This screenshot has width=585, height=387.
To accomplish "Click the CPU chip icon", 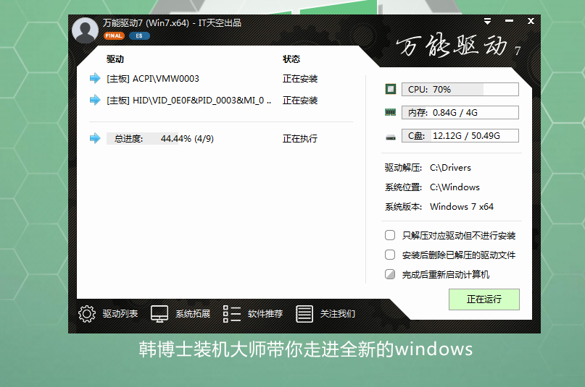I will (391, 89).
